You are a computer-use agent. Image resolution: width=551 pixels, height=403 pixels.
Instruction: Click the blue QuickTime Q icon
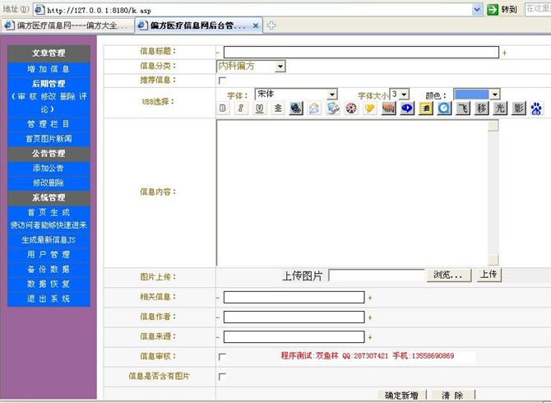tap(444, 109)
